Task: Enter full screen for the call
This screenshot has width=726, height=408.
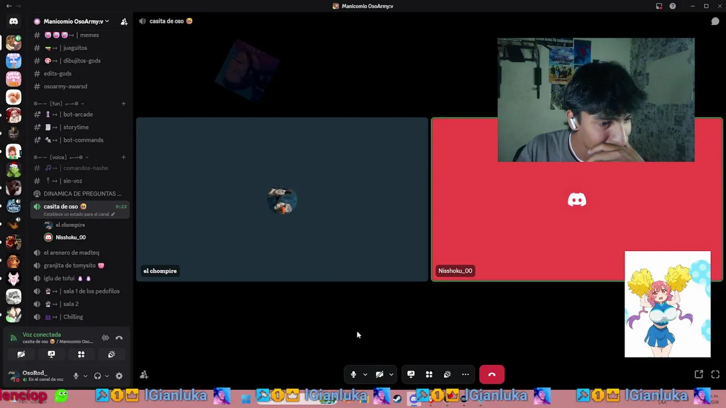Action: (715, 375)
